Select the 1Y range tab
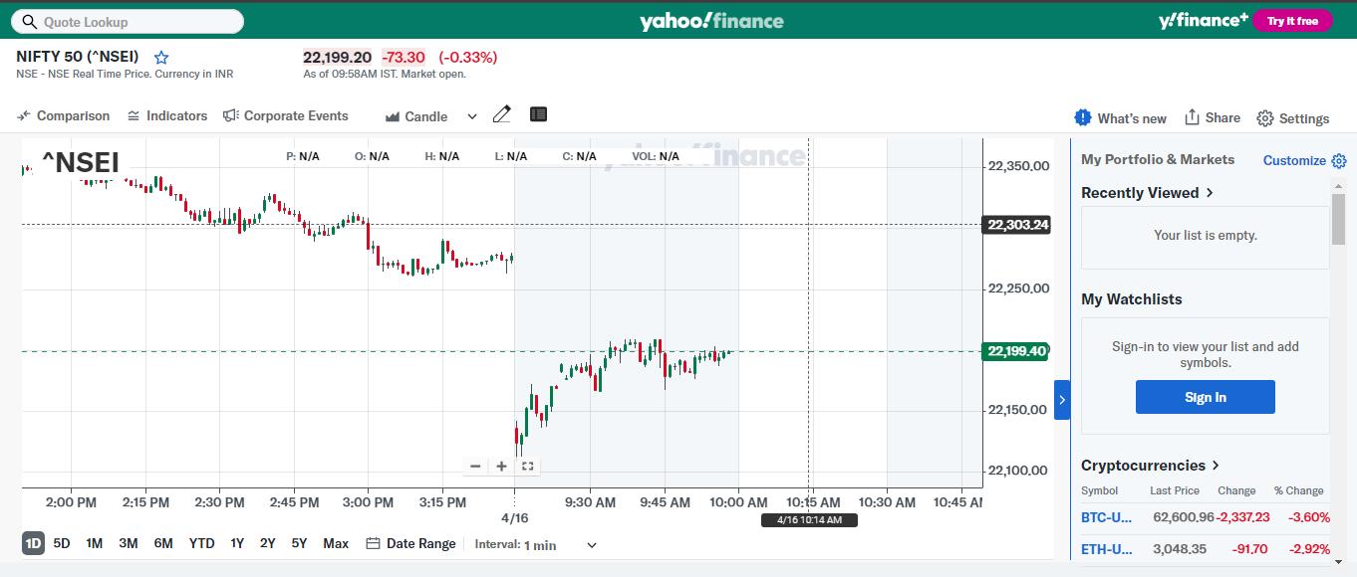The height and width of the screenshot is (577, 1357). click(x=237, y=543)
